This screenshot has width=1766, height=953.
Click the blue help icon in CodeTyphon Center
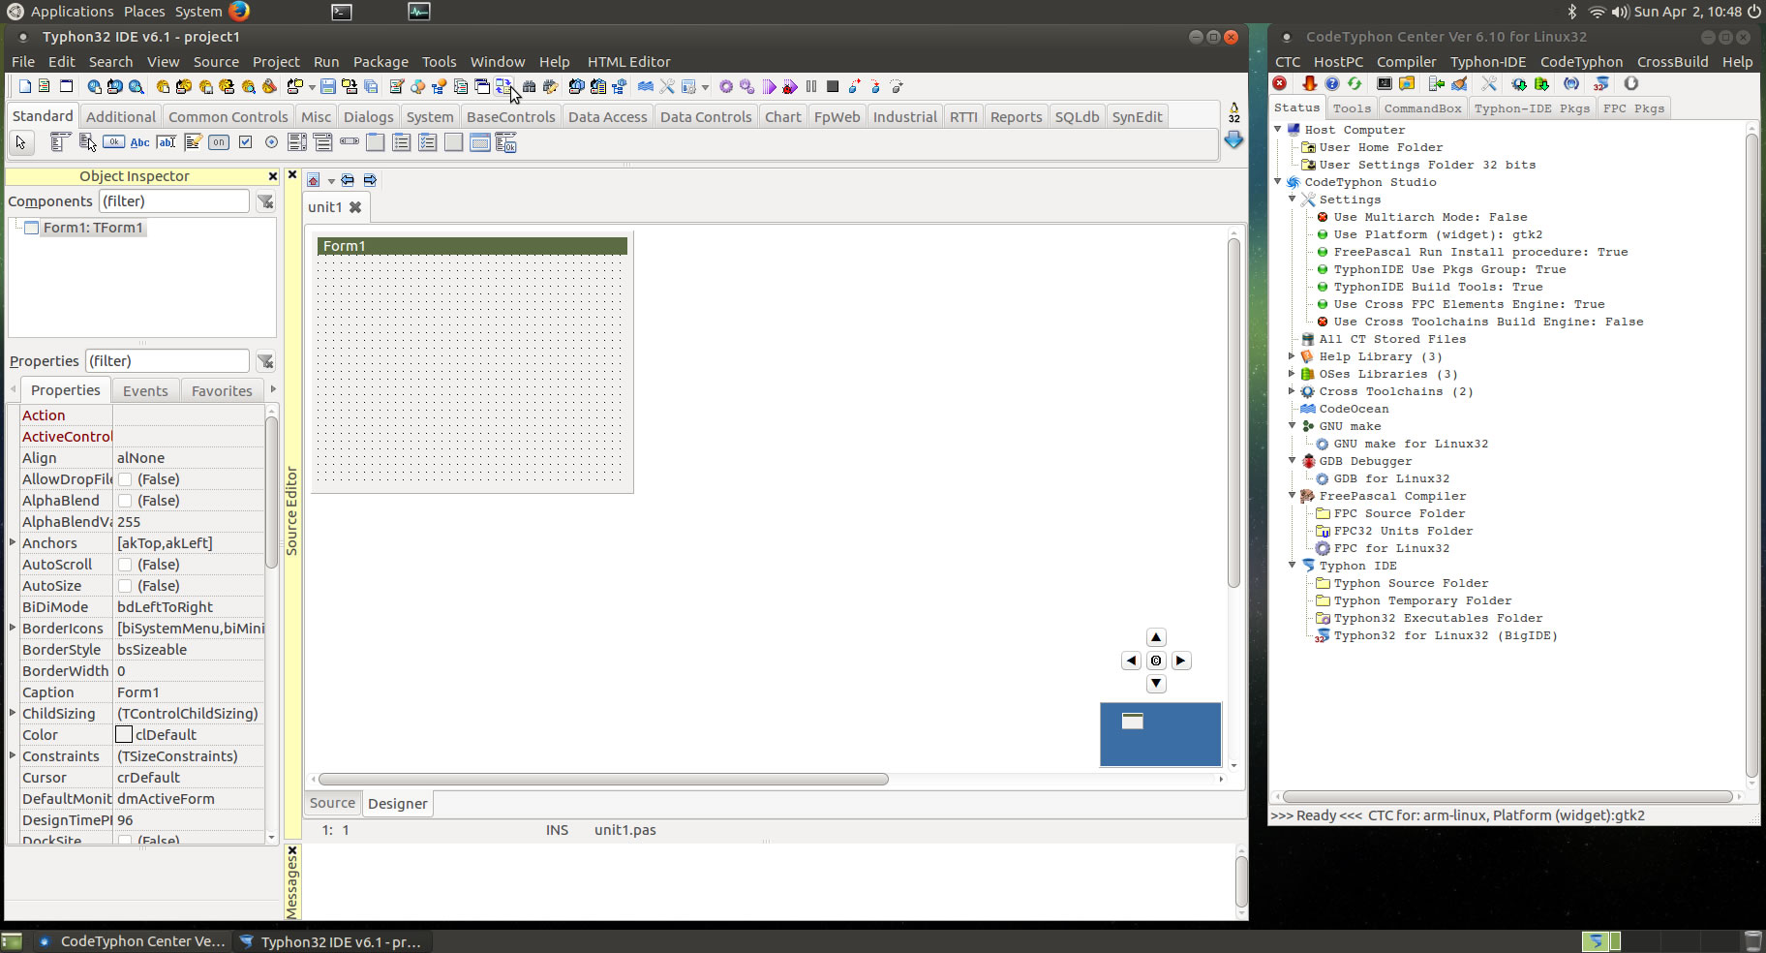click(x=1332, y=83)
